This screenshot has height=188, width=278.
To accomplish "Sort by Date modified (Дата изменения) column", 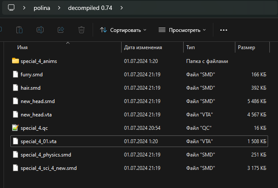I will [x=143, y=47].
